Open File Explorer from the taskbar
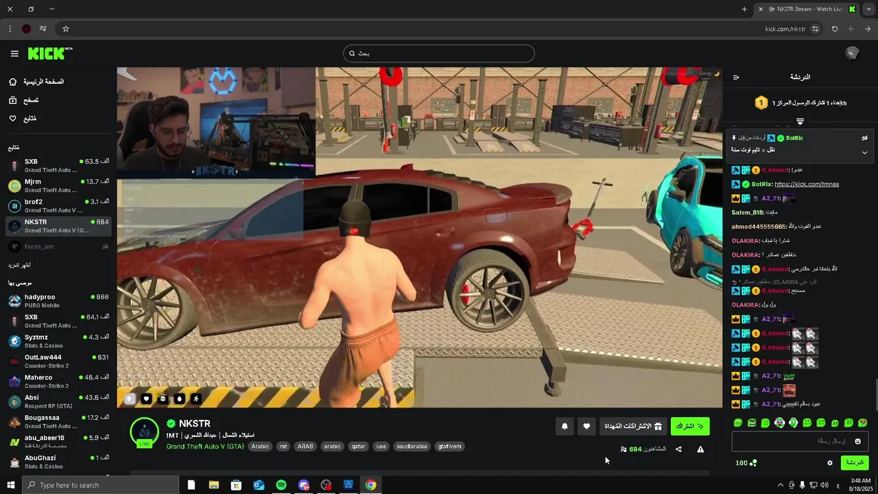 214,485
